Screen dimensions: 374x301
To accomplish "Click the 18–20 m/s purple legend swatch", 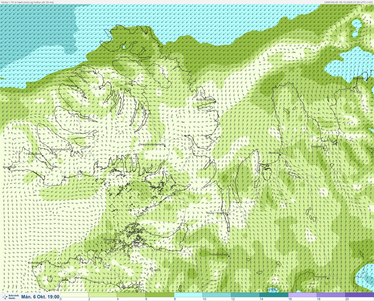I will pyautogui.click(x=331, y=295).
